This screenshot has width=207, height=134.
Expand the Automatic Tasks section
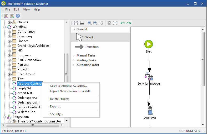74,65
